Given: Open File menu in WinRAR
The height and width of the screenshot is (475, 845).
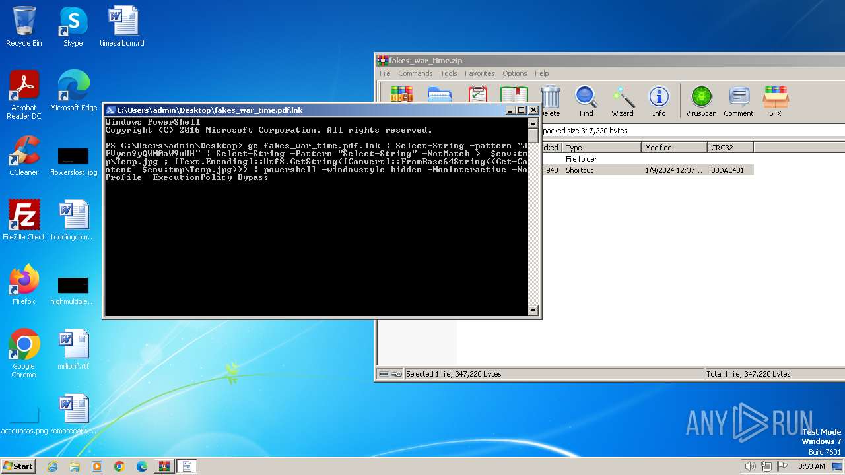Looking at the screenshot, I should click(385, 73).
